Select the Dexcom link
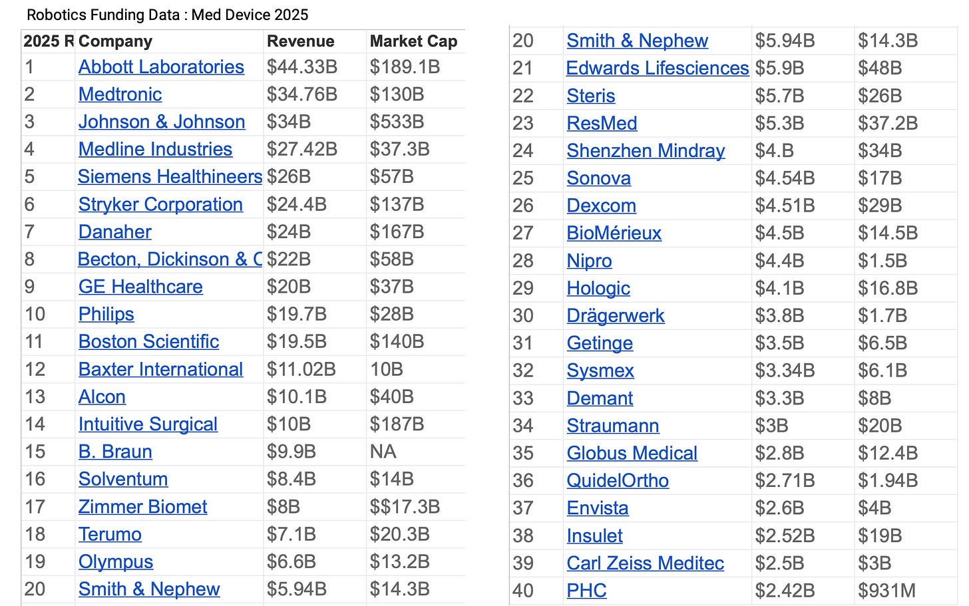969x606 pixels. click(x=601, y=206)
